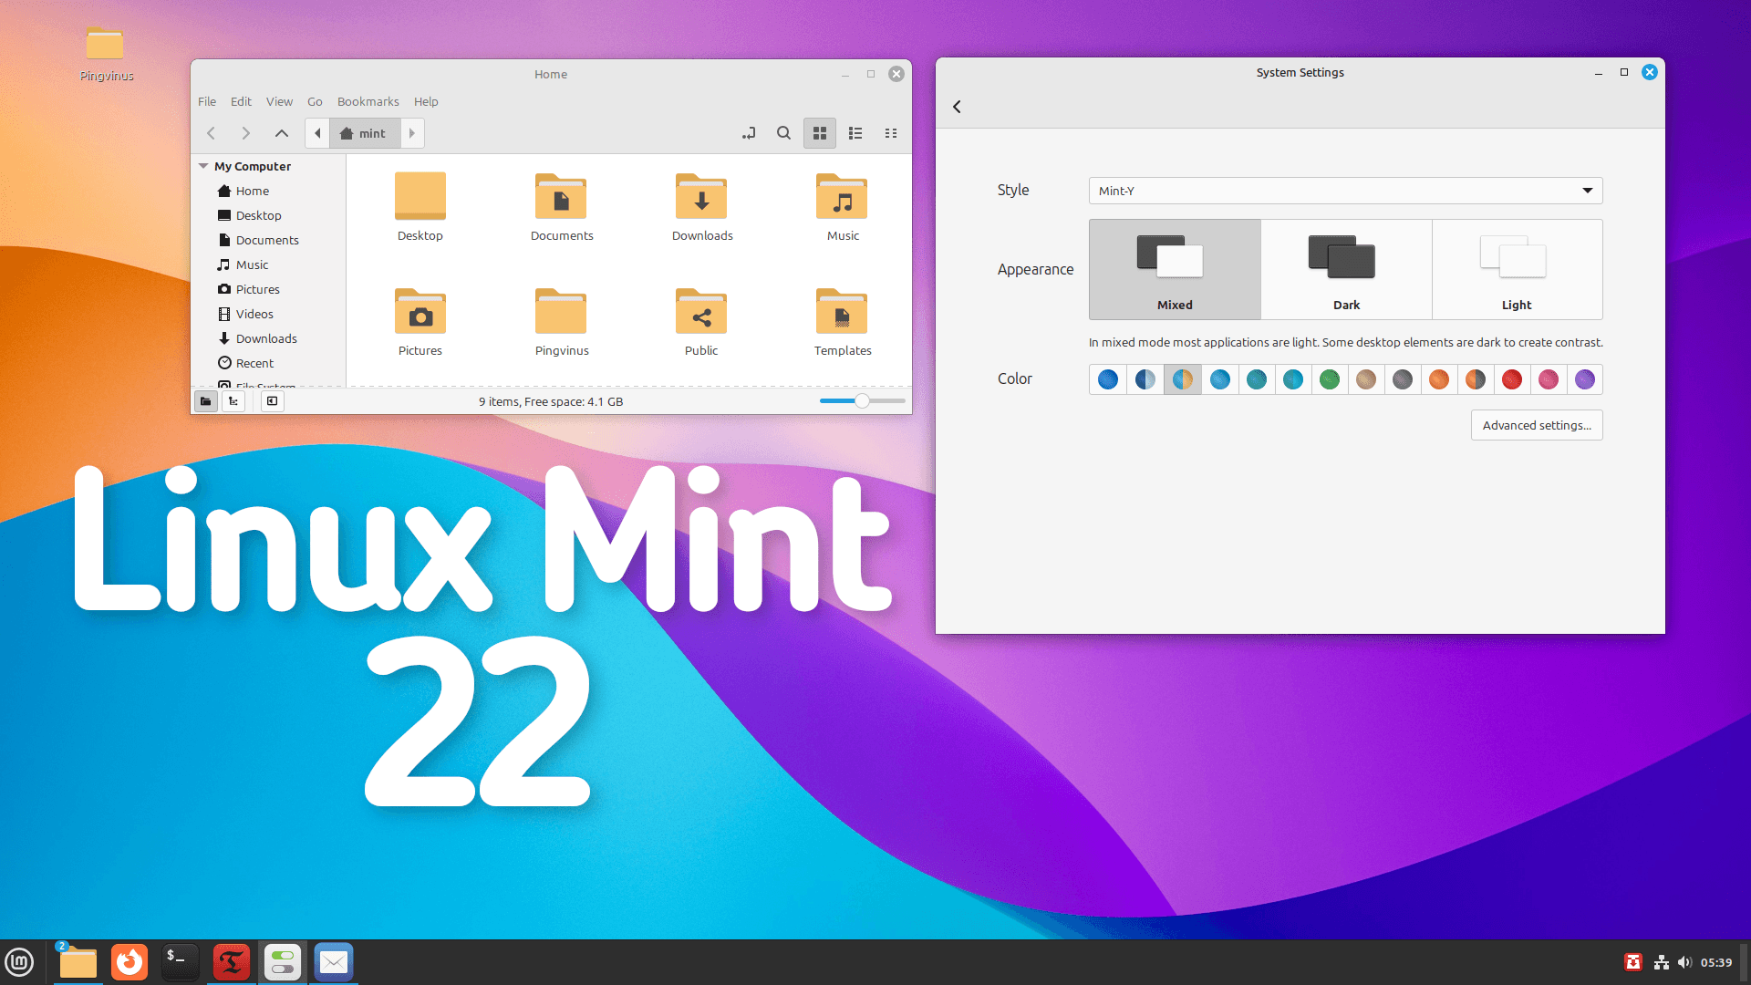Open Files from the taskbar

tap(78, 962)
